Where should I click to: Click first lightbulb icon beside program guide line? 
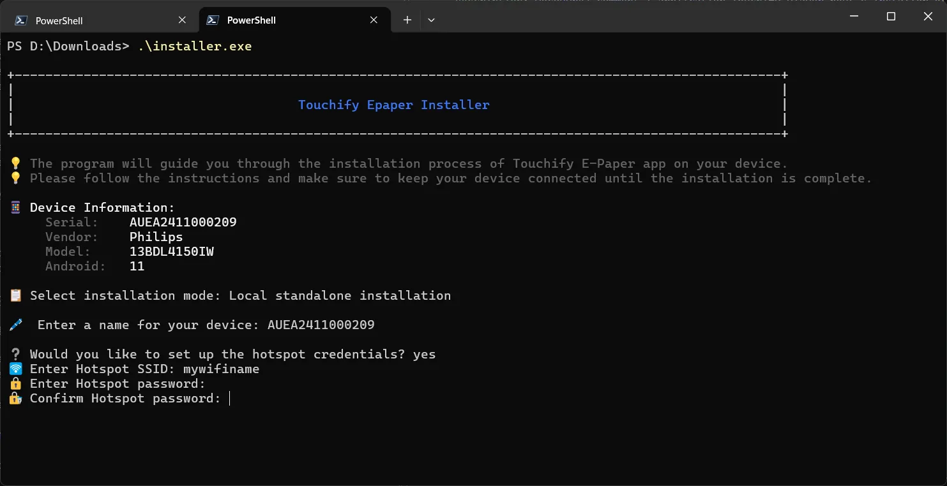pos(16,163)
